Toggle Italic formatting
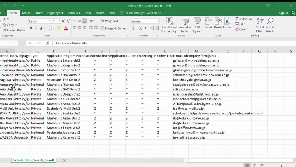The image size is (296, 167). [36, 28]
